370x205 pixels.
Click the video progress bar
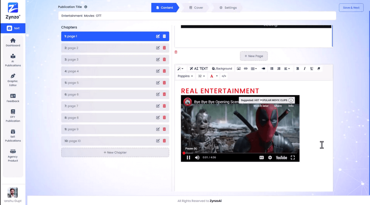240,153
